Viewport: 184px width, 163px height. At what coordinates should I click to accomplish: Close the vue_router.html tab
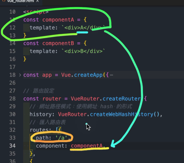(x=38, y=1)
